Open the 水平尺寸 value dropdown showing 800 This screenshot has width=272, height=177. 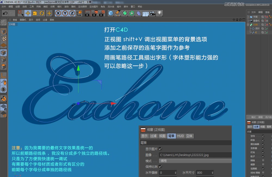click(212, 172)
